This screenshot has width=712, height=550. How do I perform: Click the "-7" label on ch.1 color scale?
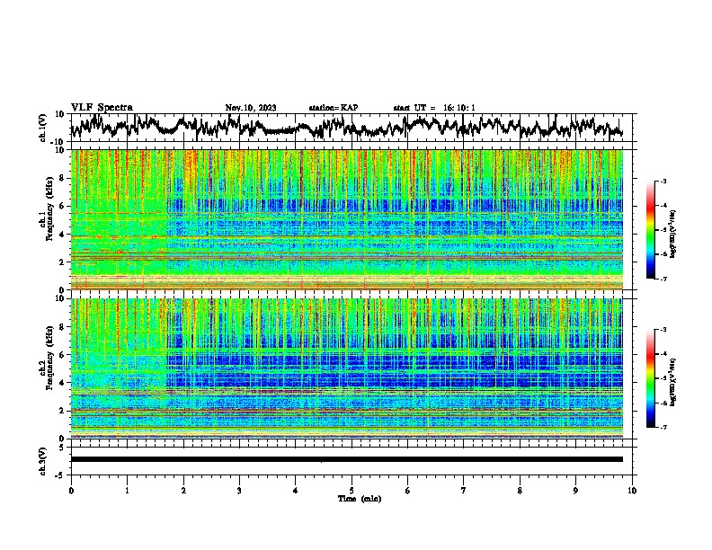(x=663, y=279)
